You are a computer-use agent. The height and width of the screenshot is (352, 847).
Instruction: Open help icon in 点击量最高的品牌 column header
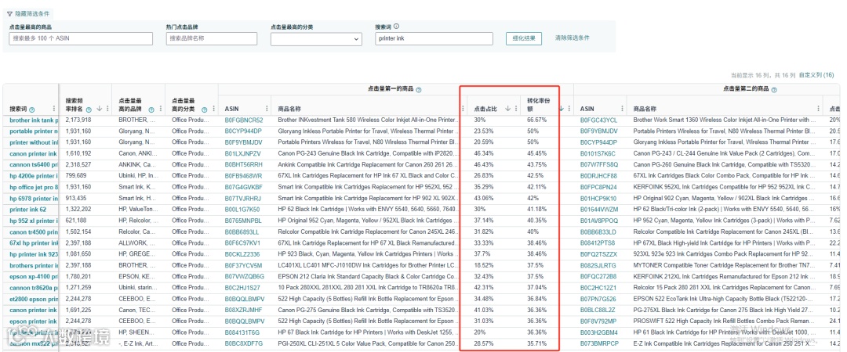pyautogui.click(x=151, y=109)
